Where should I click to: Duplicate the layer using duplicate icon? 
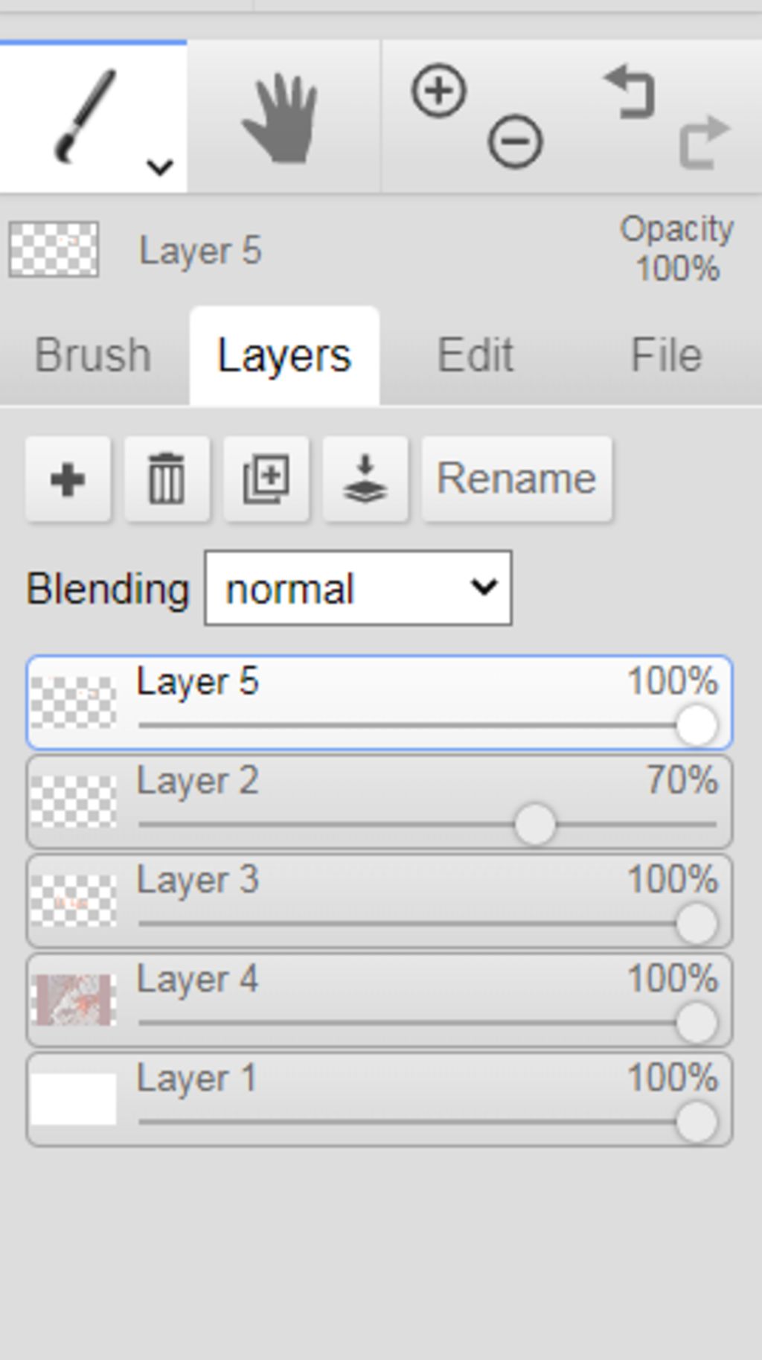266,479
